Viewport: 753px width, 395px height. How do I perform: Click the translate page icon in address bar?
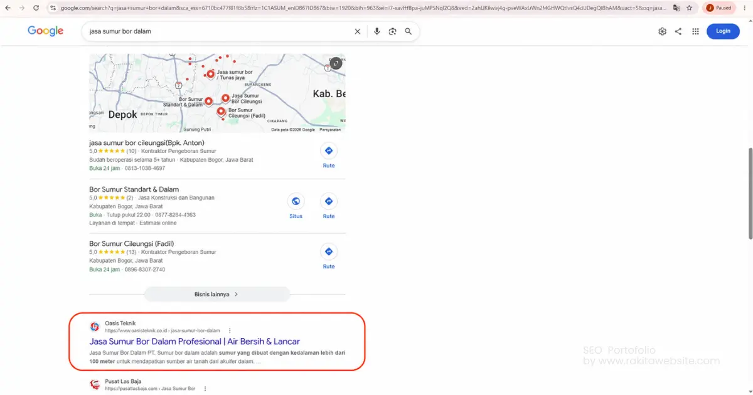[676, 8]
